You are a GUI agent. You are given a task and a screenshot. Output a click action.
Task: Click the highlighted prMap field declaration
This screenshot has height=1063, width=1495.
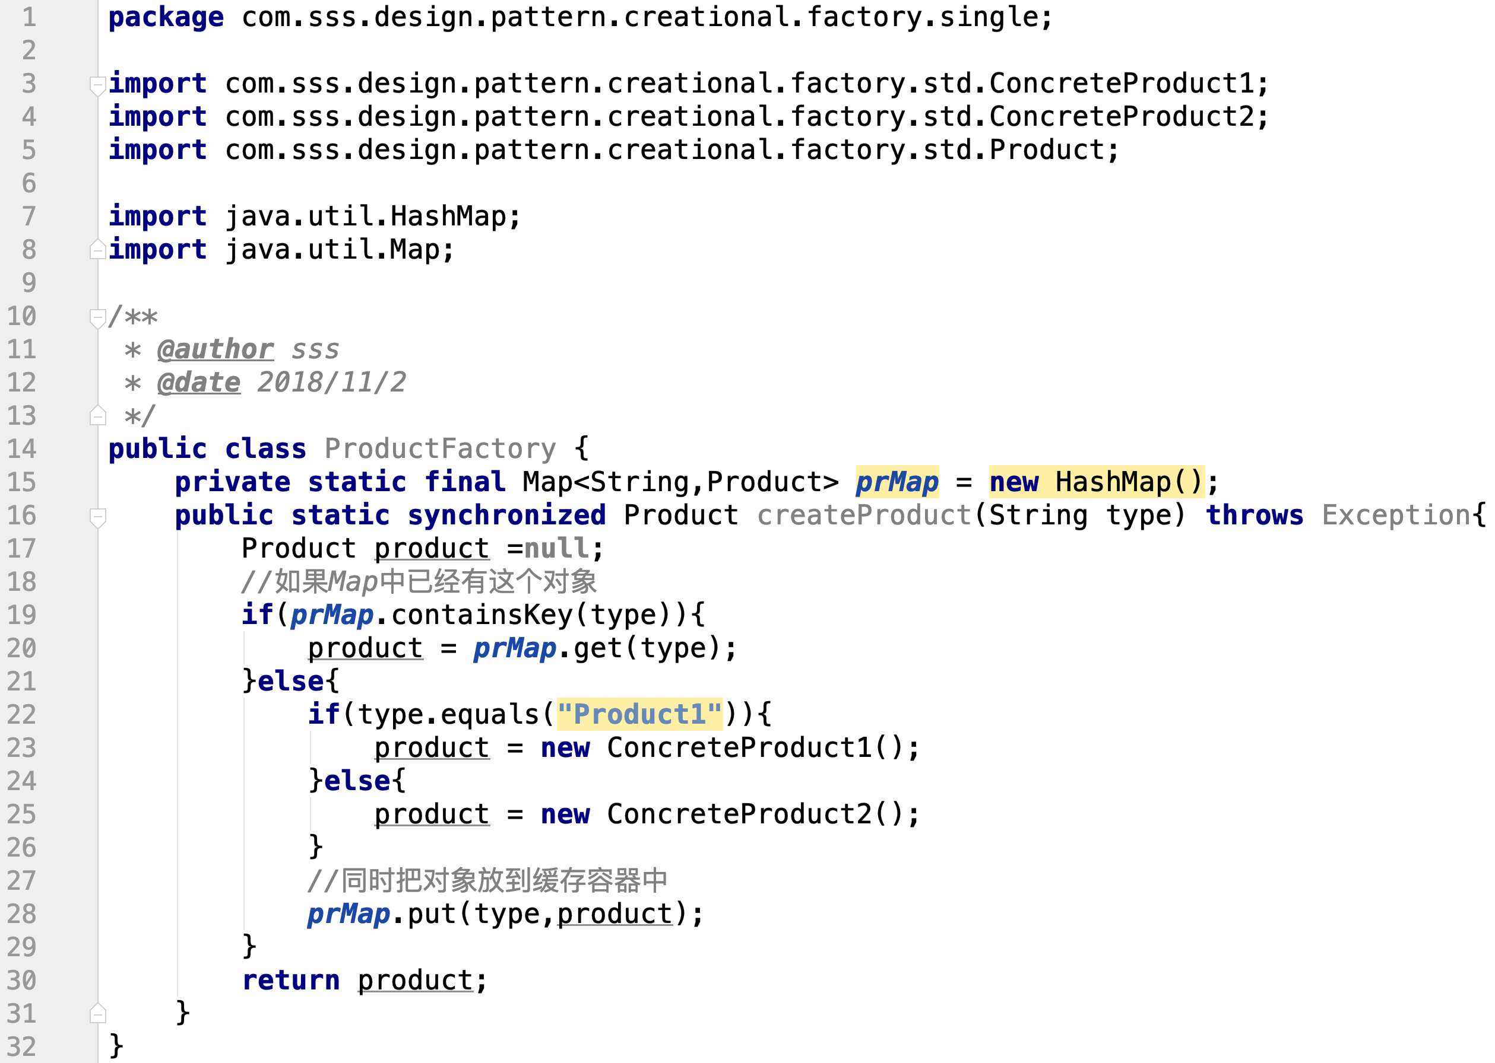[897, 482]
